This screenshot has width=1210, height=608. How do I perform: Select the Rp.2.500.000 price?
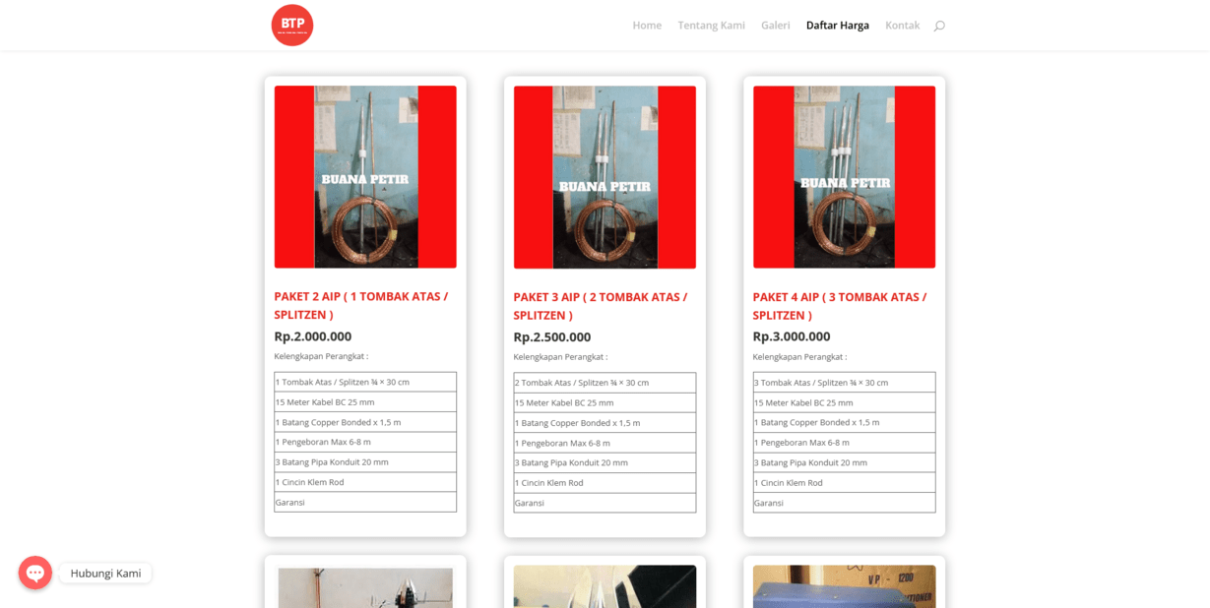click(552, 336)
